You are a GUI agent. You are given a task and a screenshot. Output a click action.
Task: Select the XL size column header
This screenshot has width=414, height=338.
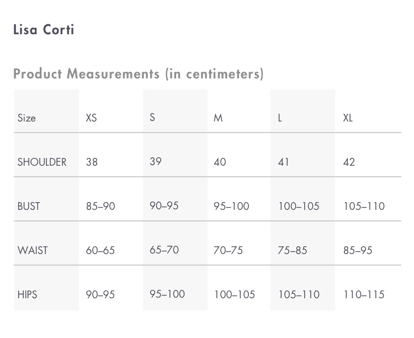click(348, 118)
